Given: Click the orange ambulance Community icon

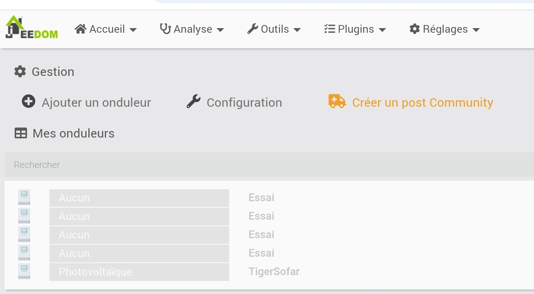Looking at the screenshot, I should coord(337,101).
